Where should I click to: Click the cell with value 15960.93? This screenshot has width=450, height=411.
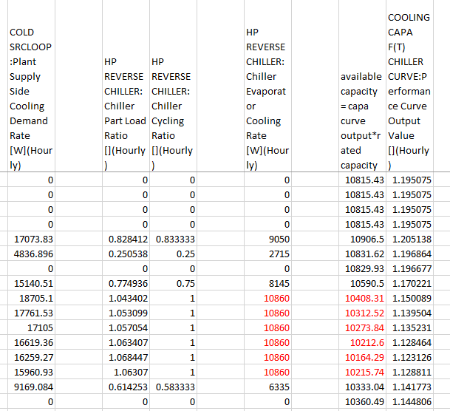(x=31, y=372)
